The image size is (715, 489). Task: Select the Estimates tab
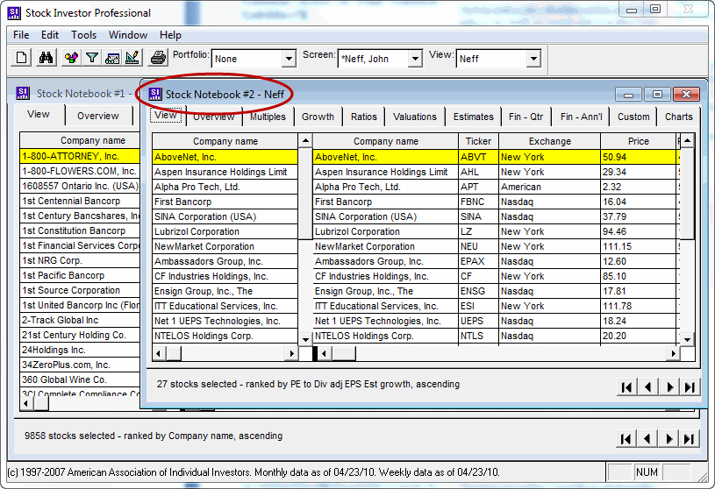(473, 117)
